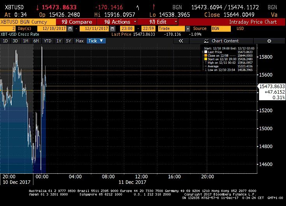Click the orange Close on 12/08 swatch
Viewport: 286px width, 206px height.
click(x=206, y=56)
